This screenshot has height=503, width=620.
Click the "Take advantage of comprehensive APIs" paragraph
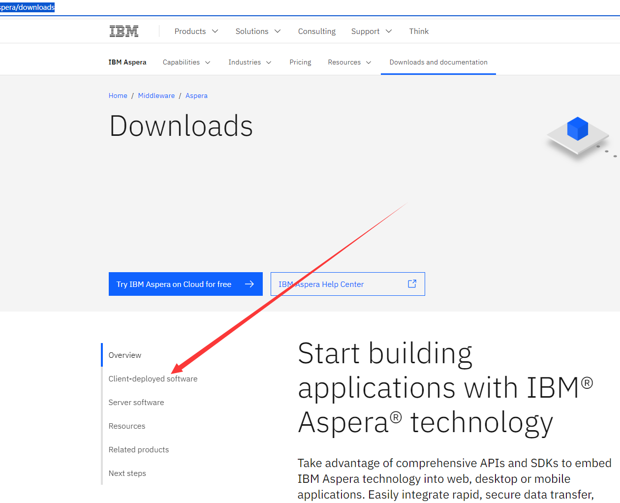(x=455, y=479)
